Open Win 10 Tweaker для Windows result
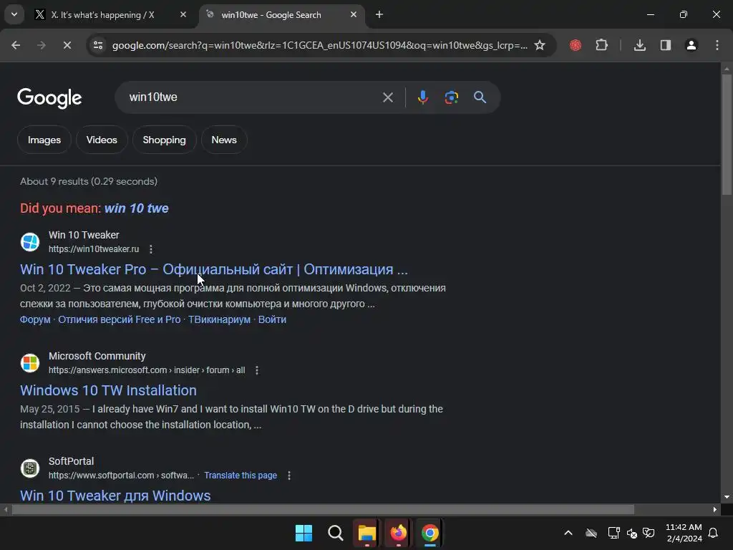 click(115, 496)
